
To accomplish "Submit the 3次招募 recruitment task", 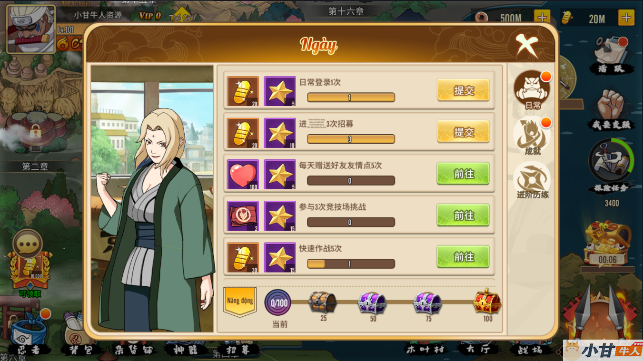I will pyautogui.click(x=463, y=132).
